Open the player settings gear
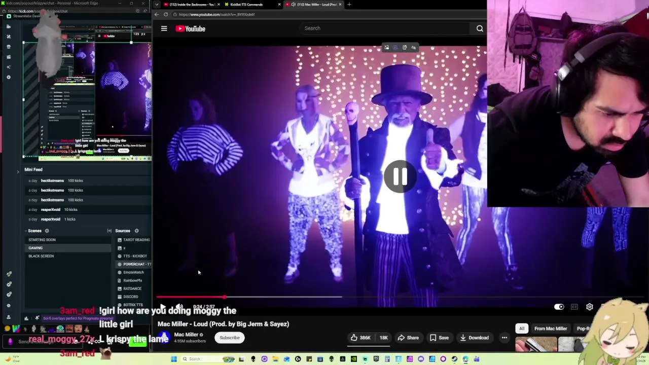 [589, 307]
